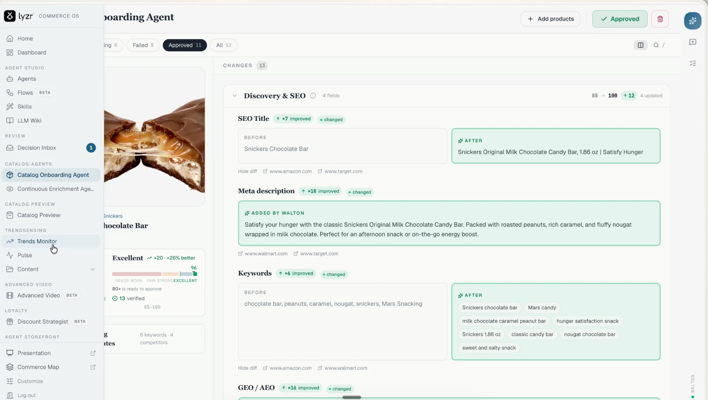The width and height of the screenshot is (708, 400).
Task: Click Add products button
Action: coord(551,19)
